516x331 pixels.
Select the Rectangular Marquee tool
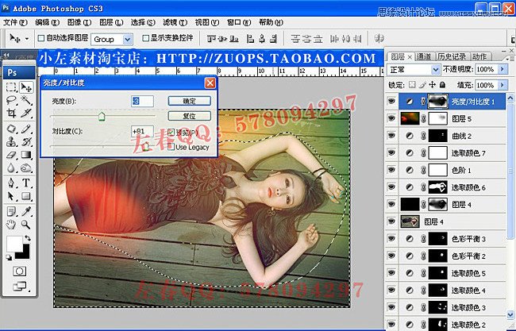[11, 87]
